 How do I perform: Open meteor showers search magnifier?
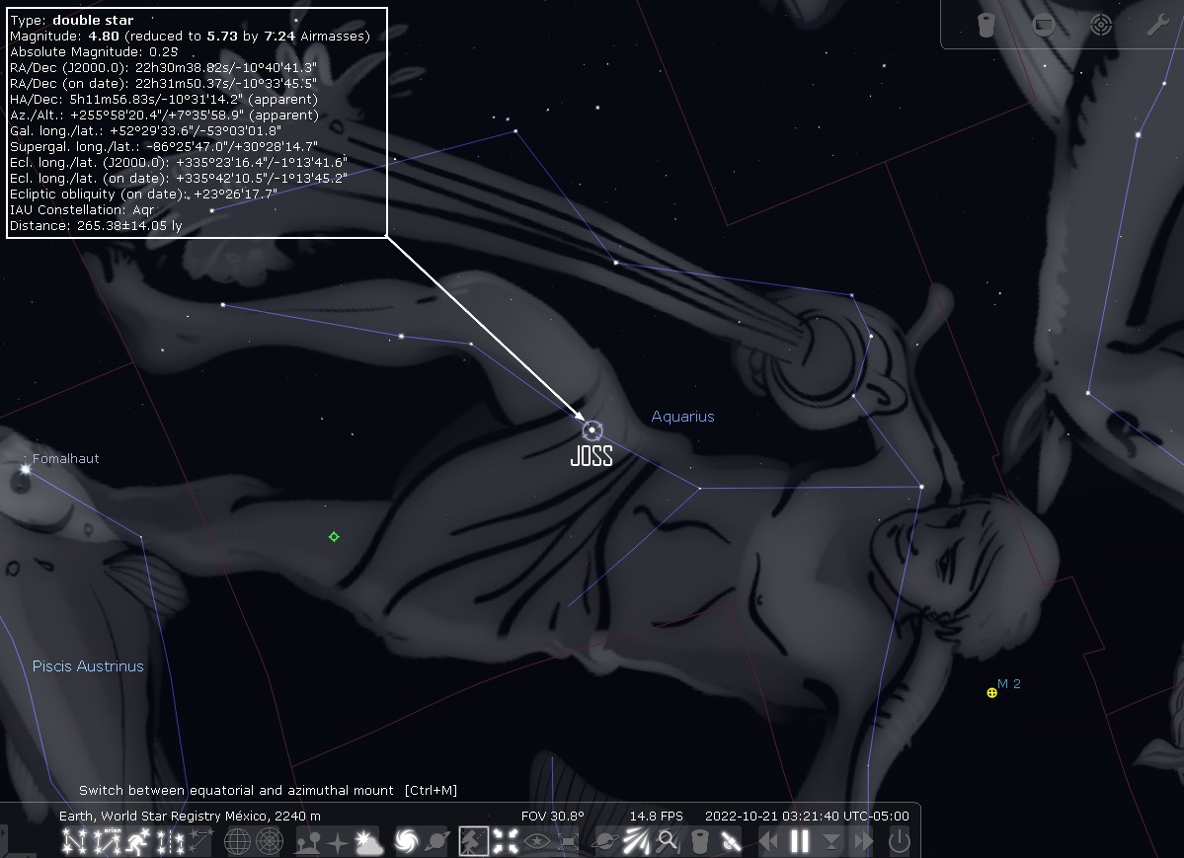point(668,841)
